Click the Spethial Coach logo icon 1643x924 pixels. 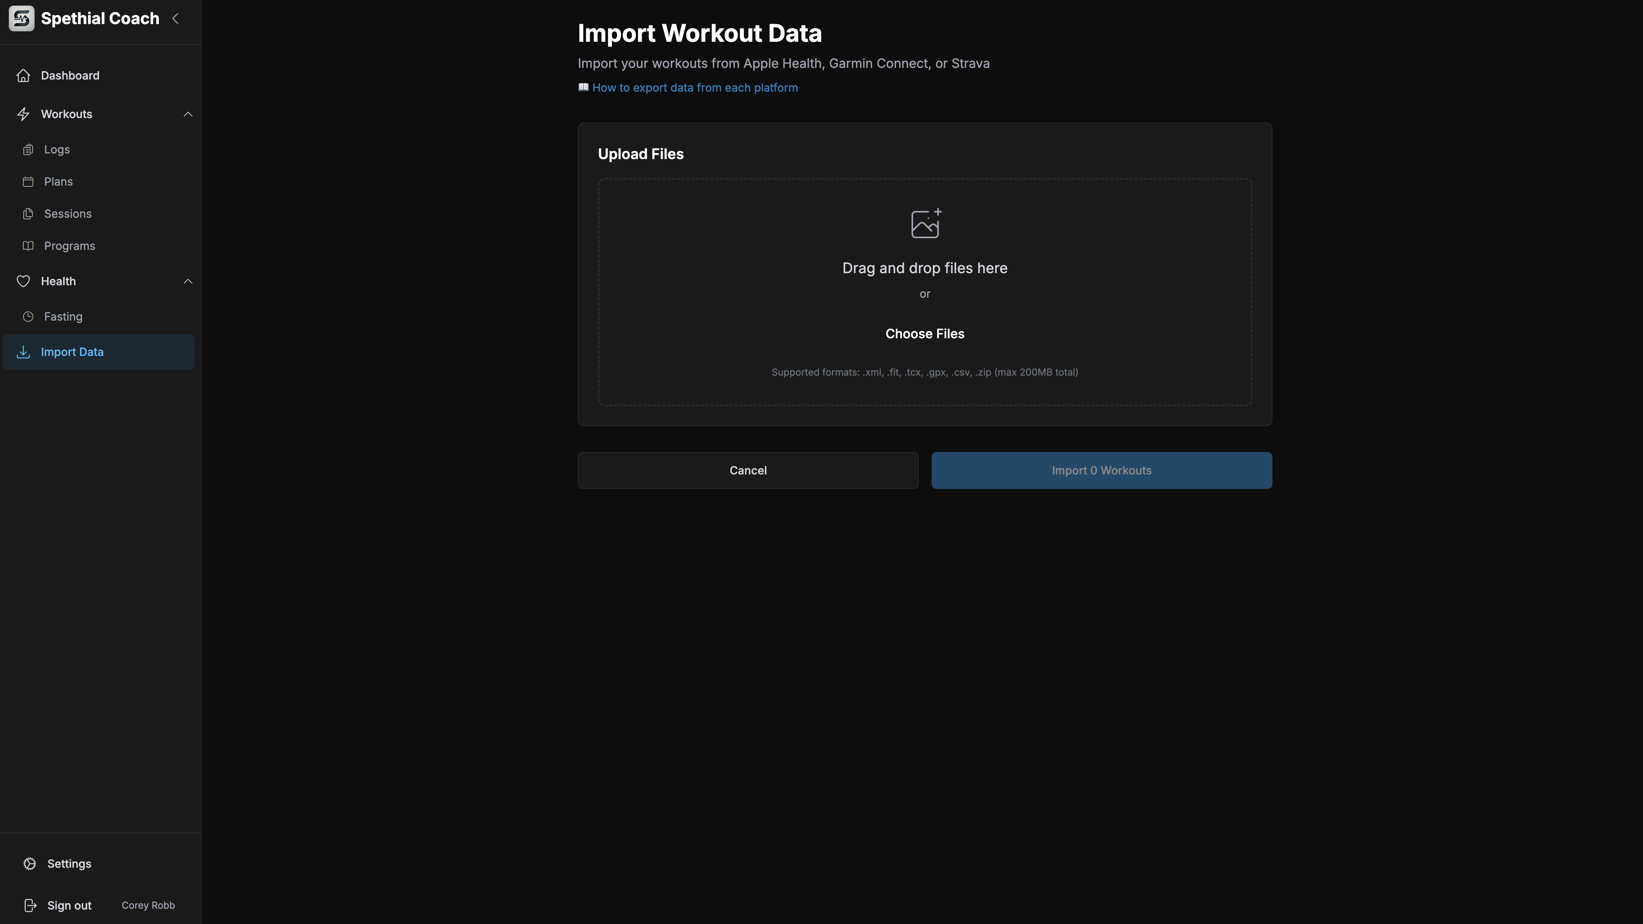pyautogui.click(x=21, y=18)
